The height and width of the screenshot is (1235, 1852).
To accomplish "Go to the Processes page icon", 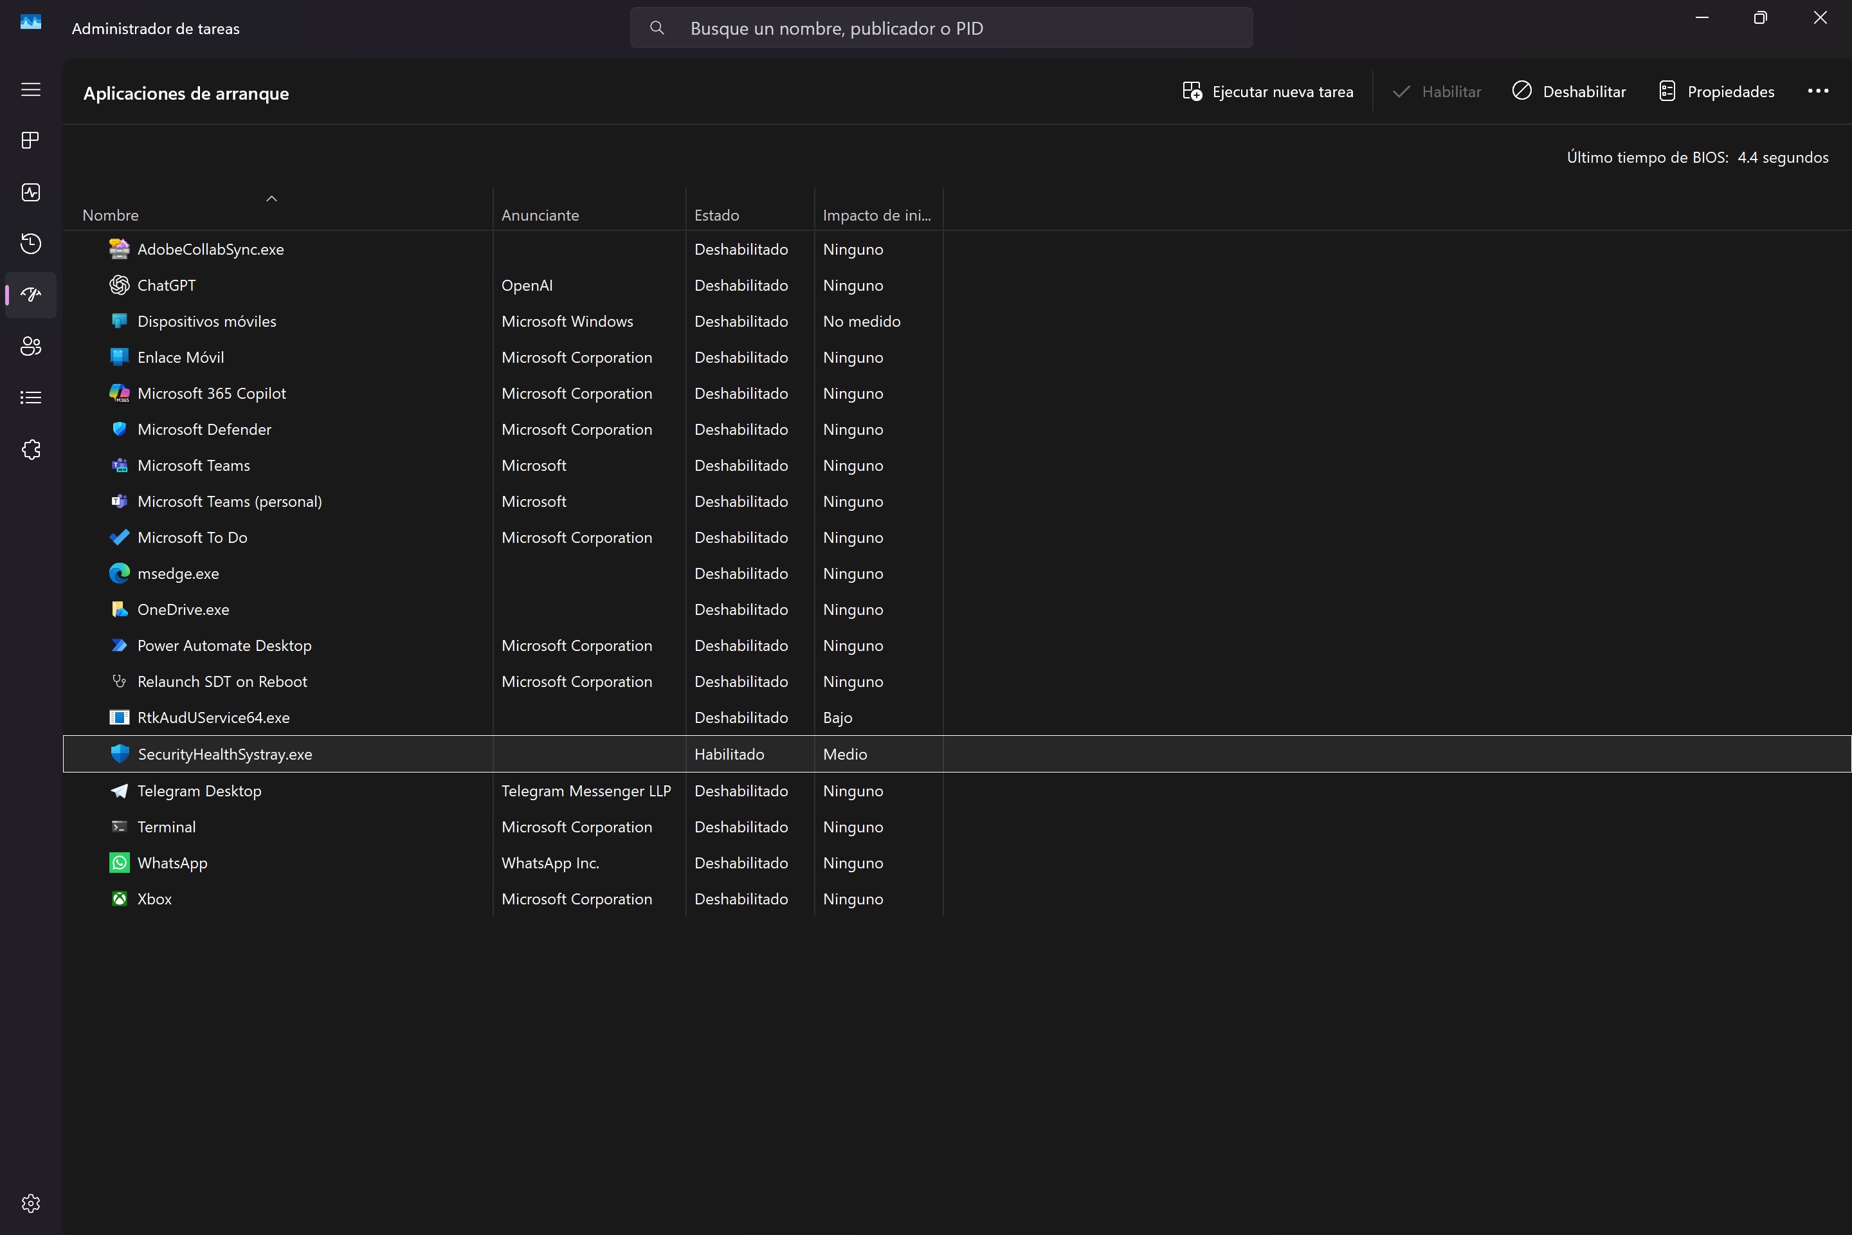I will click(x=31, y=140).
